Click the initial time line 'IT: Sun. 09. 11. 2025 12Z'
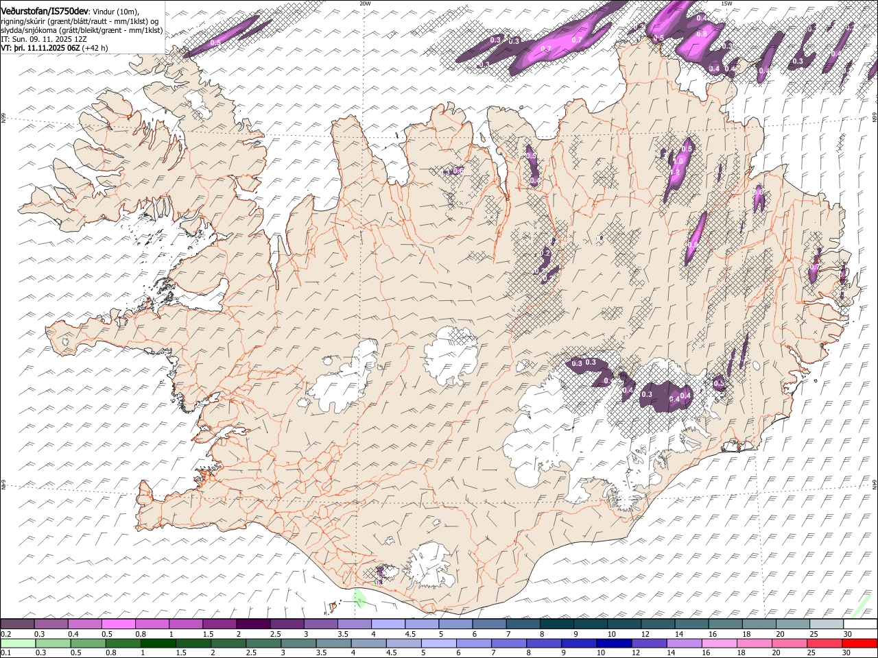Viewport: 878px width, 658px height. (x=44, y=39)
